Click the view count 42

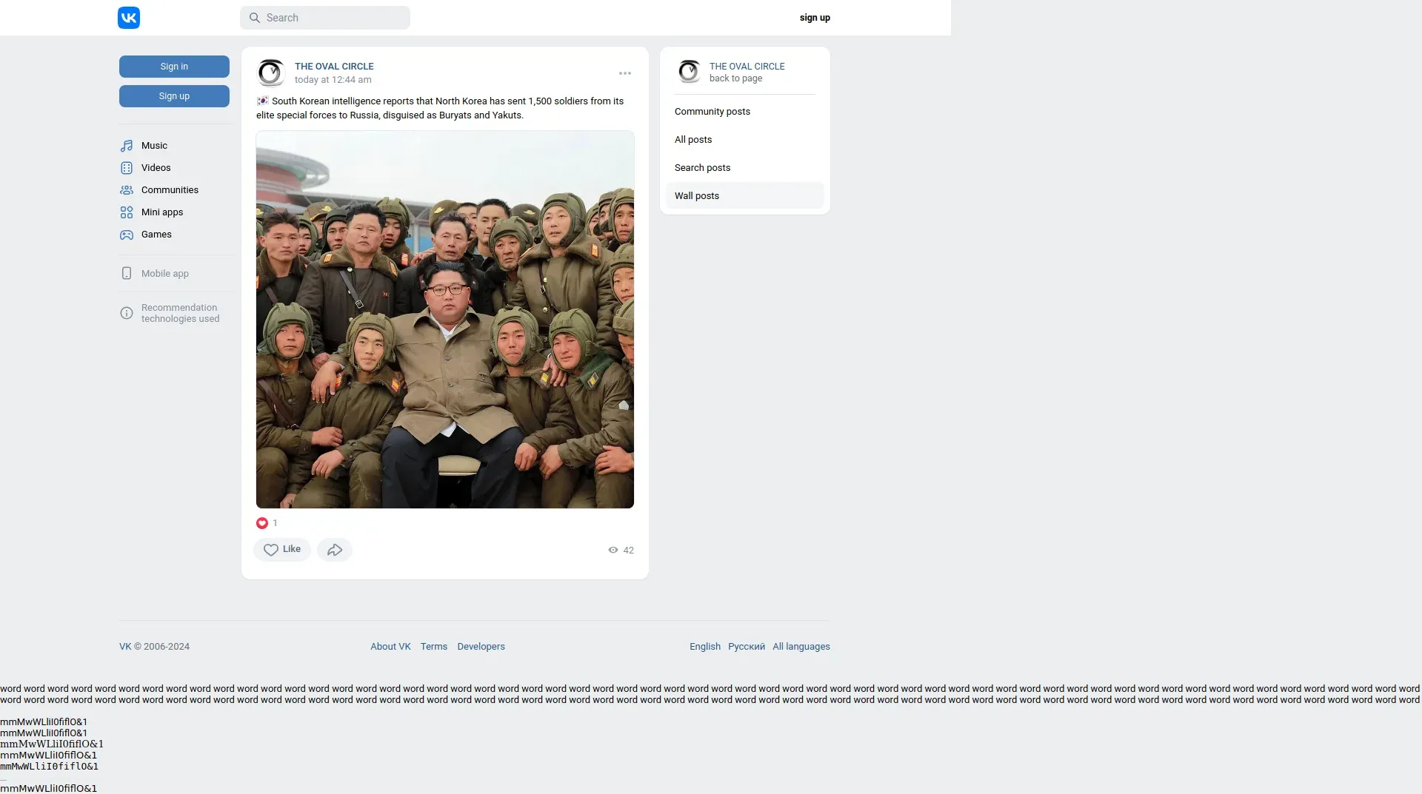[x=629, y=551]
